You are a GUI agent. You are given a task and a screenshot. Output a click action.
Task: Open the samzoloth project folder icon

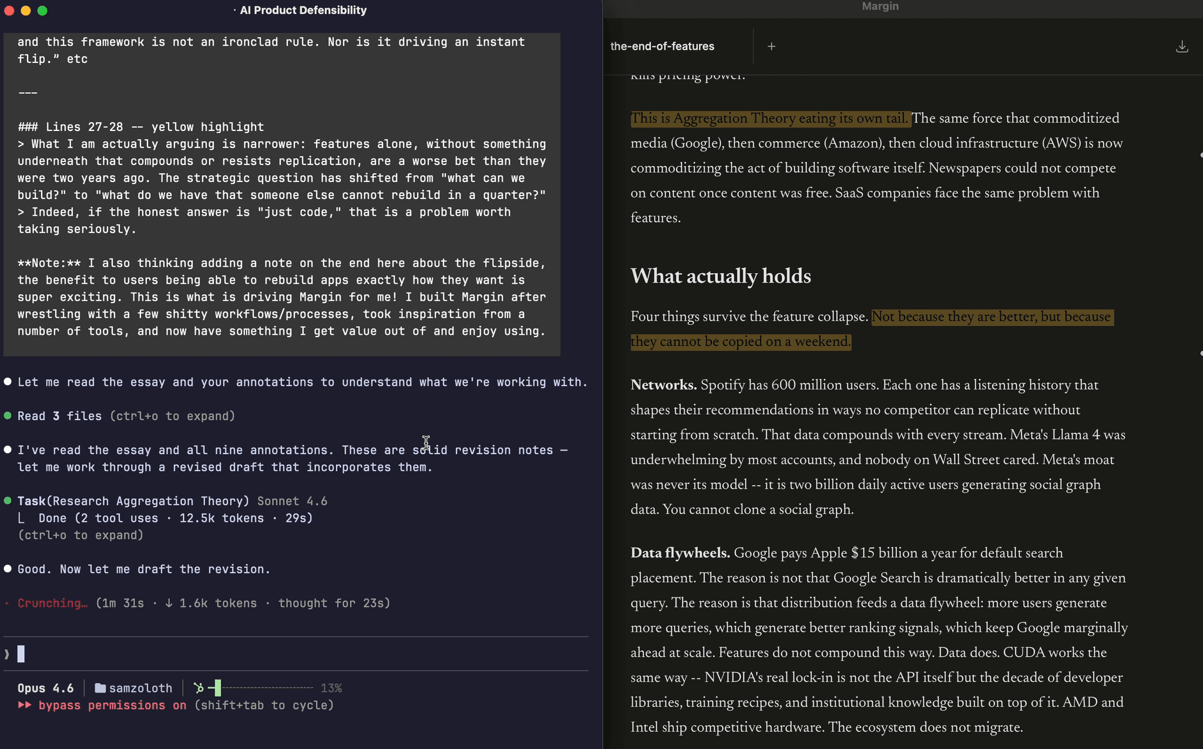pyautogui.click(x=100, y=687)
